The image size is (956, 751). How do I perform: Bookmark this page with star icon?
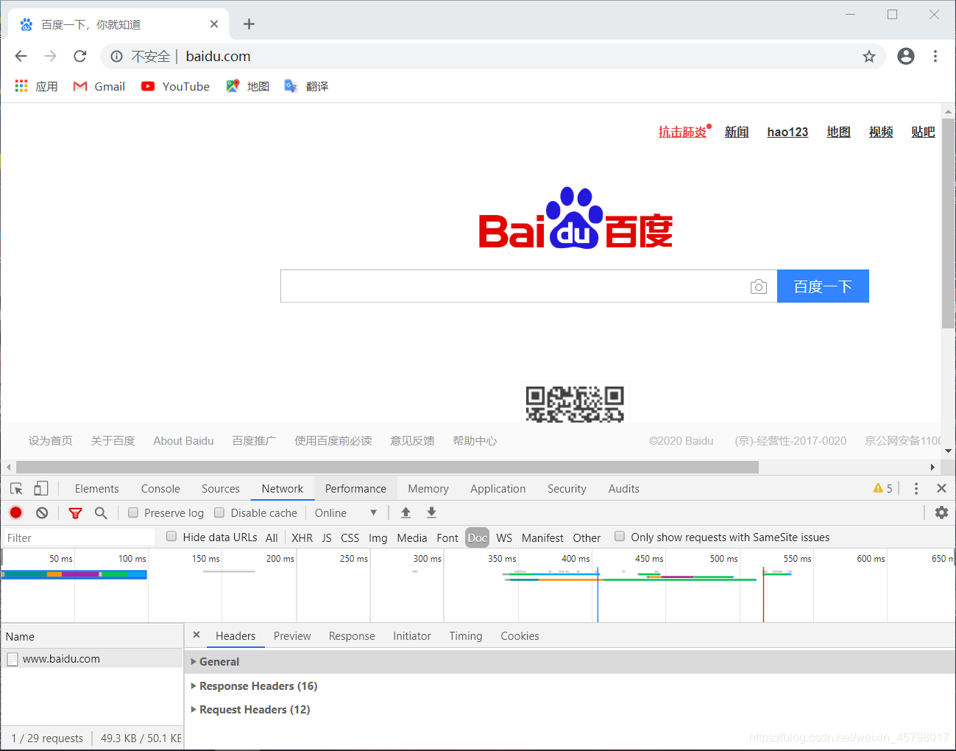869,57
